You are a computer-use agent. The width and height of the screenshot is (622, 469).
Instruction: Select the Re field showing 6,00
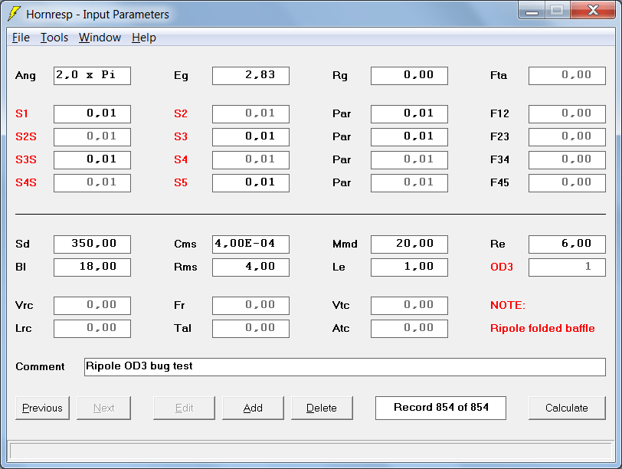click(568, 244)
